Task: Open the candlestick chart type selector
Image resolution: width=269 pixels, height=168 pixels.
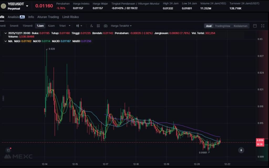Action: [79, 26]
